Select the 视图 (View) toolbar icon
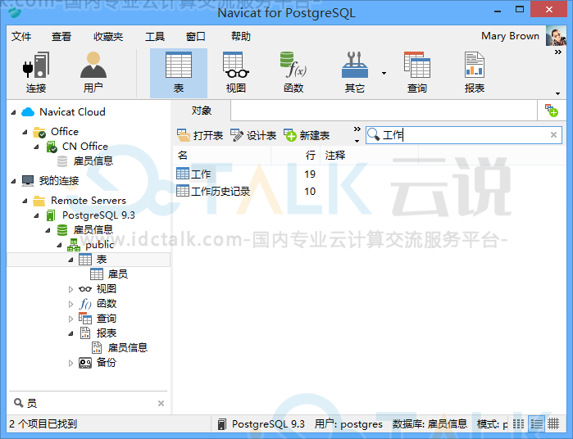 coord(236,73)
